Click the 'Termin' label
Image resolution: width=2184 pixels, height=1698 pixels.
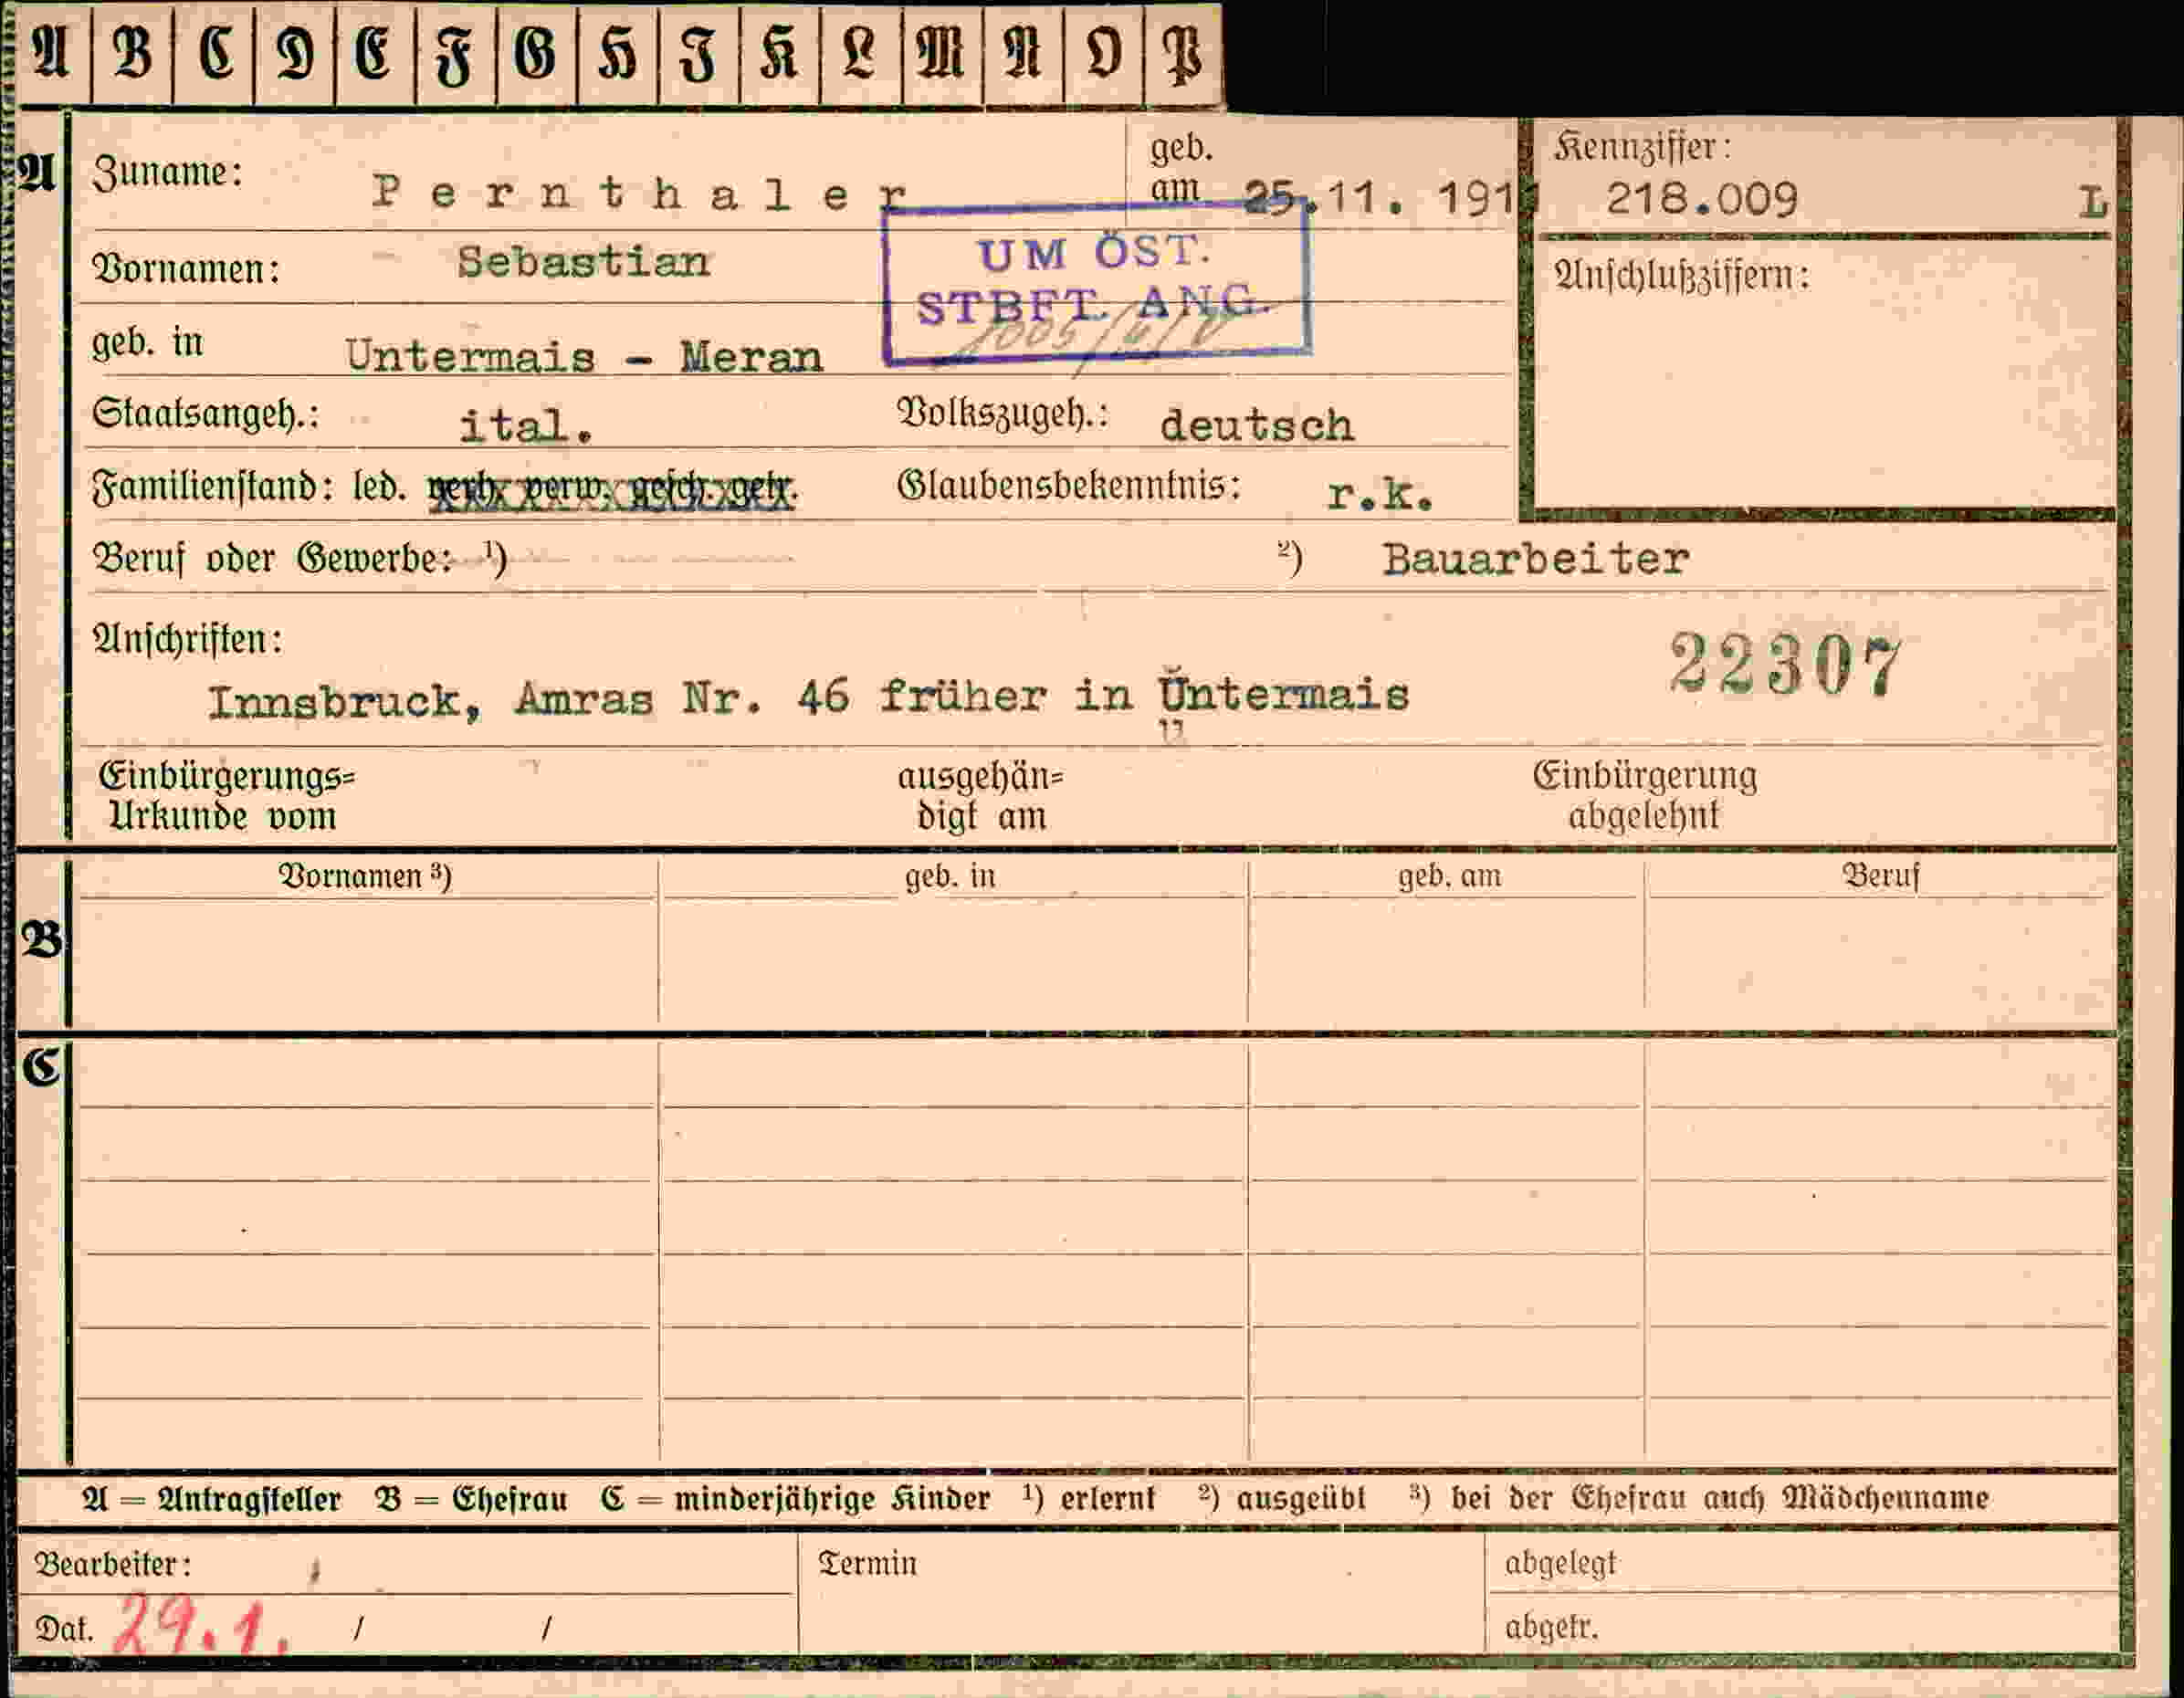(867, 1564)
